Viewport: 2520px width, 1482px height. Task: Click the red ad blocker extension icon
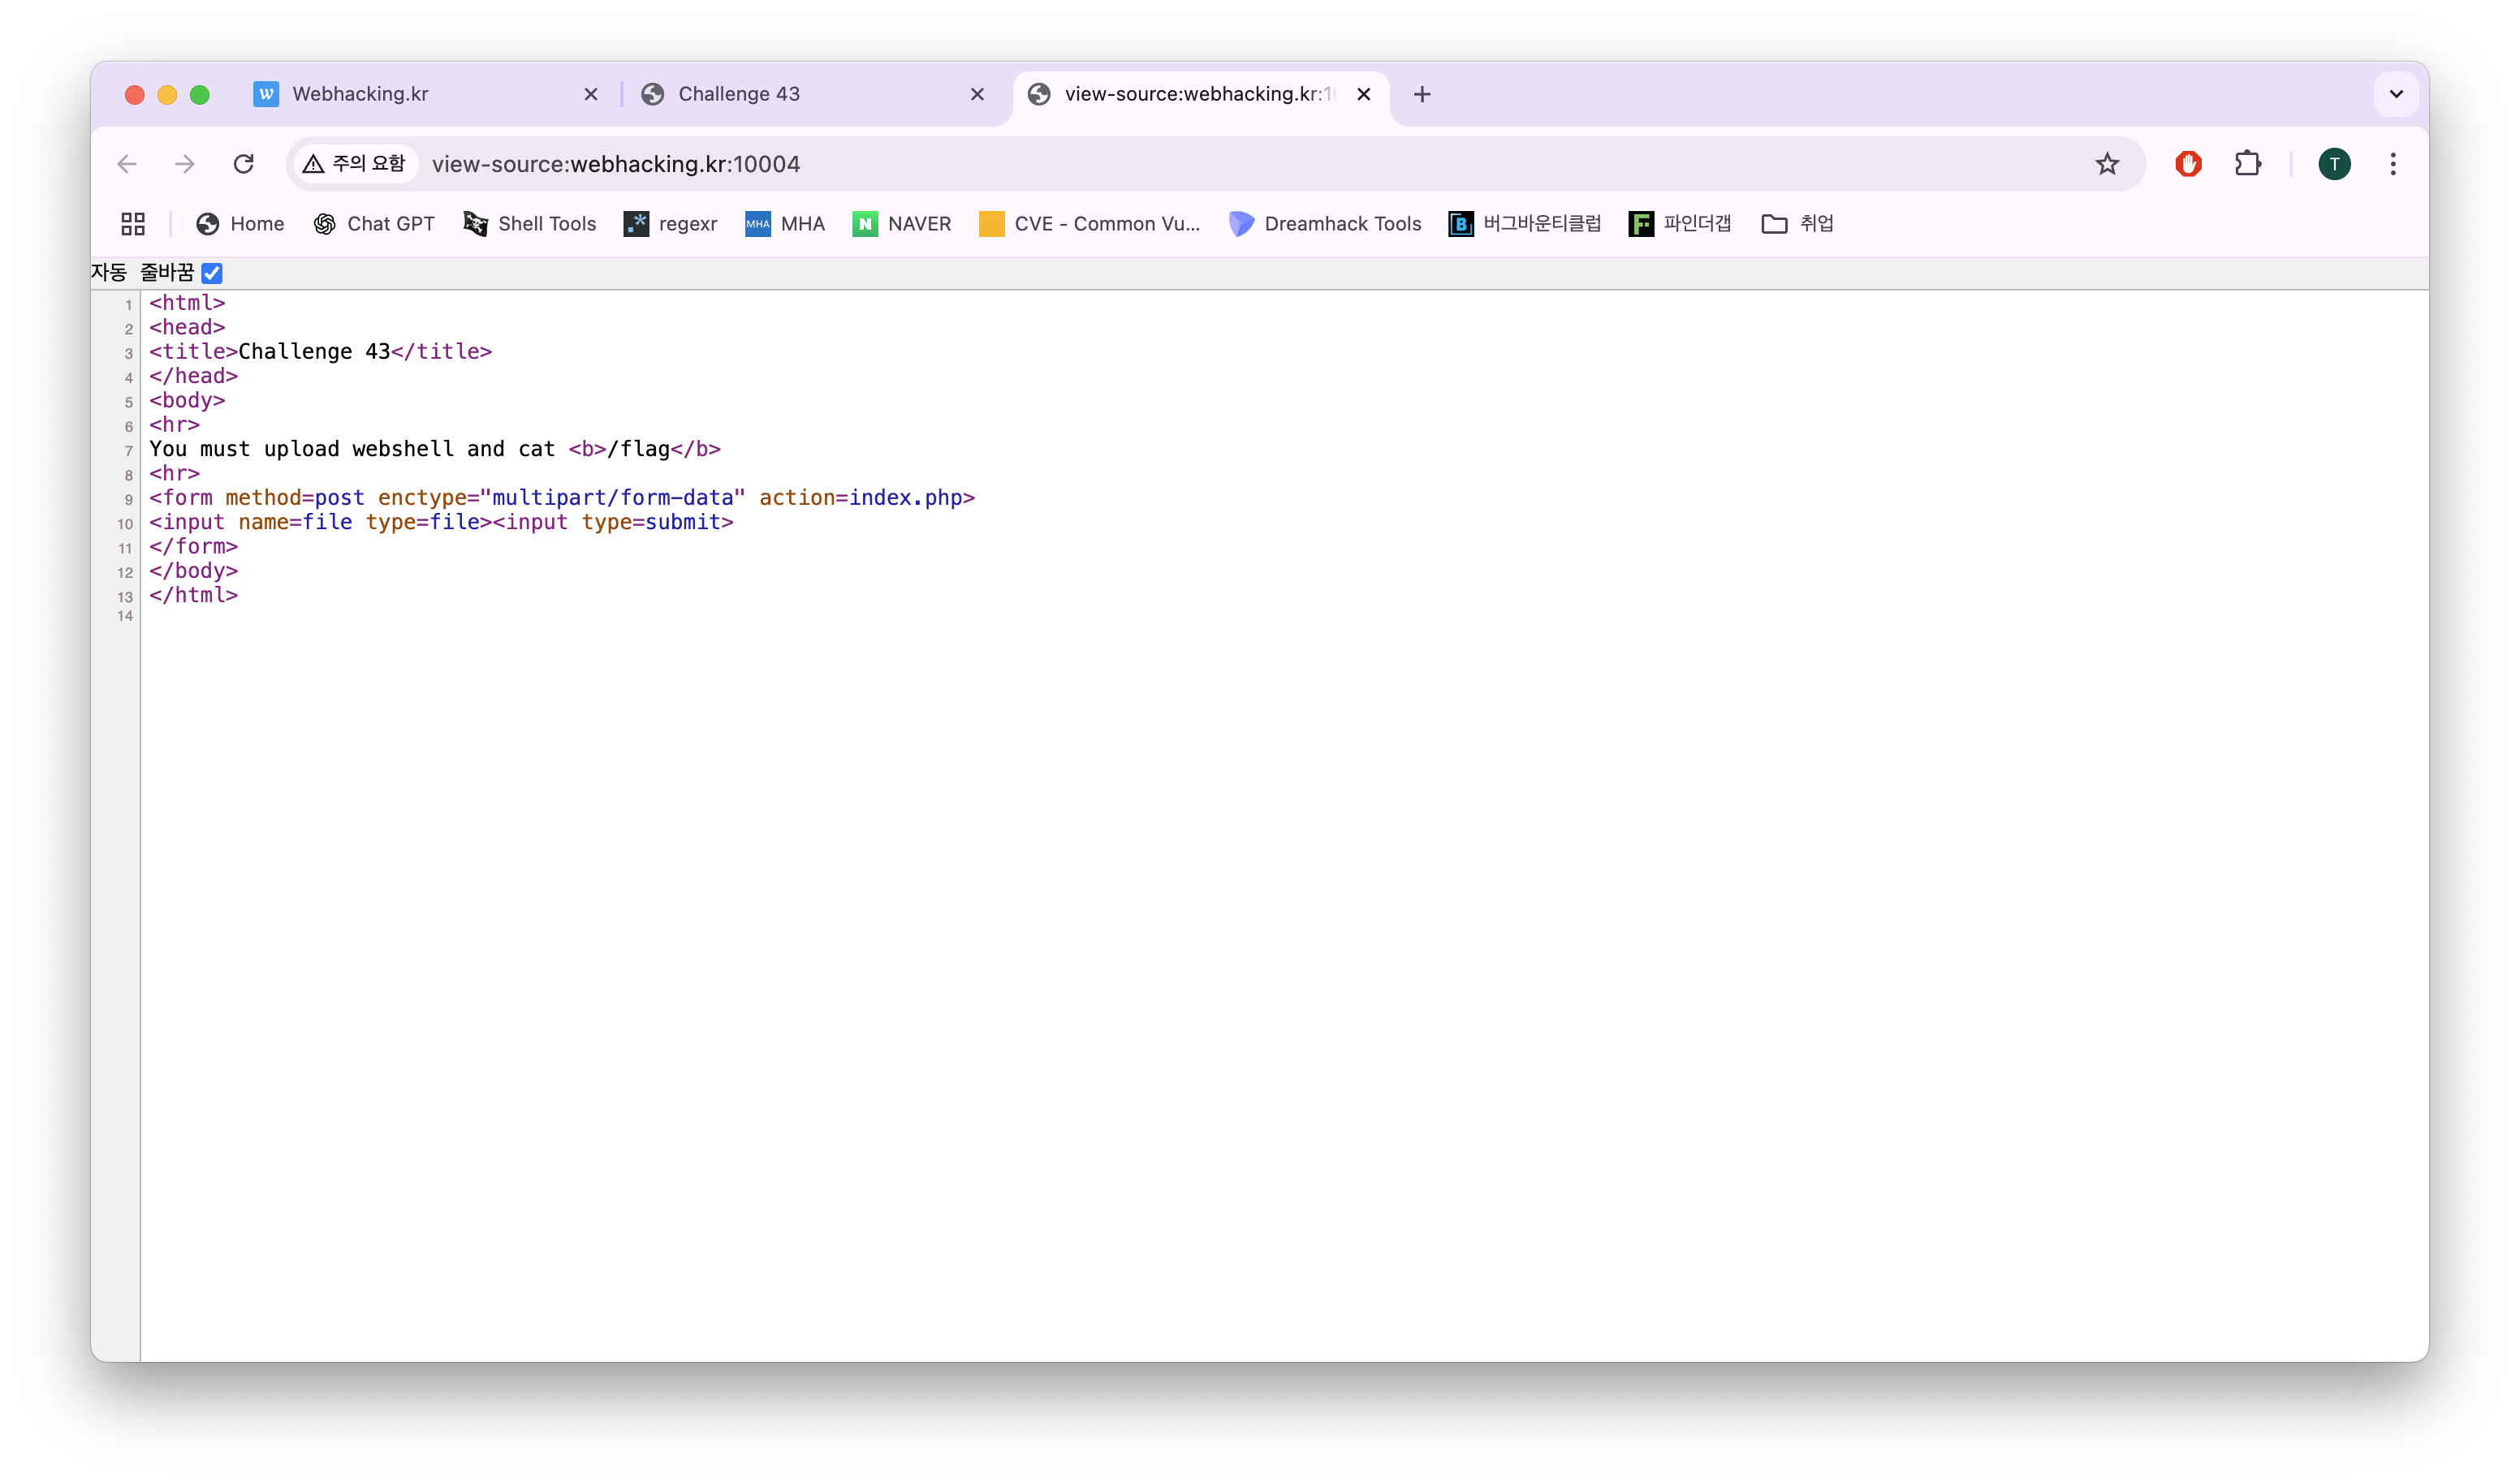pos(2188,164)
